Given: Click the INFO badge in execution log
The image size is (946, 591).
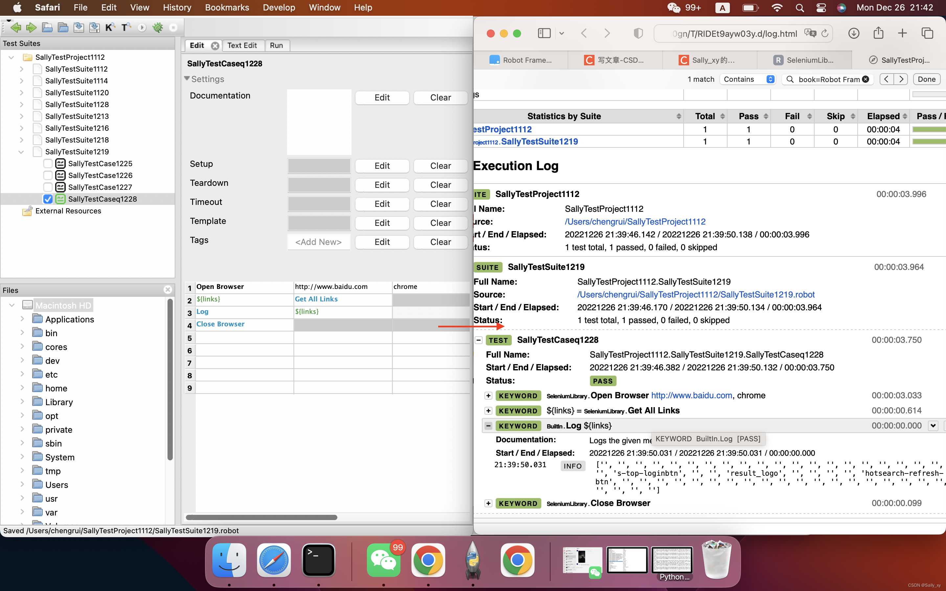Looking at the screenshot, I should (x=573, y=465).
